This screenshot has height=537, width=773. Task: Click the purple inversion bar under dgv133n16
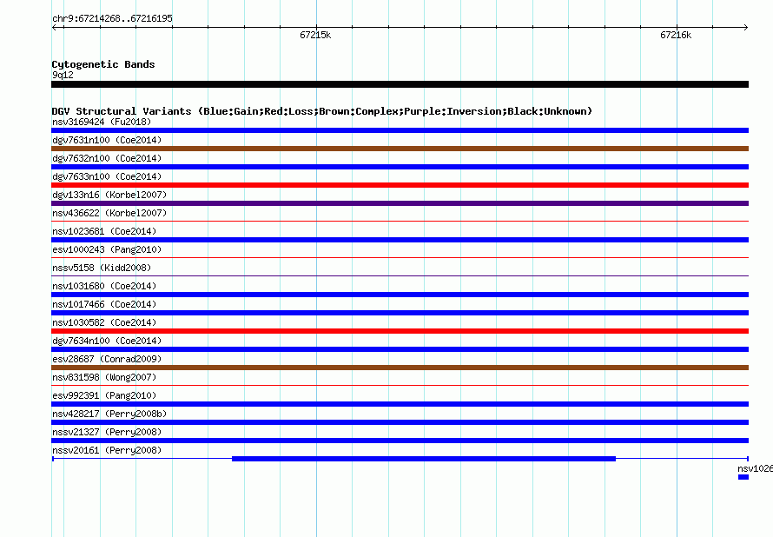coord(400,203)
